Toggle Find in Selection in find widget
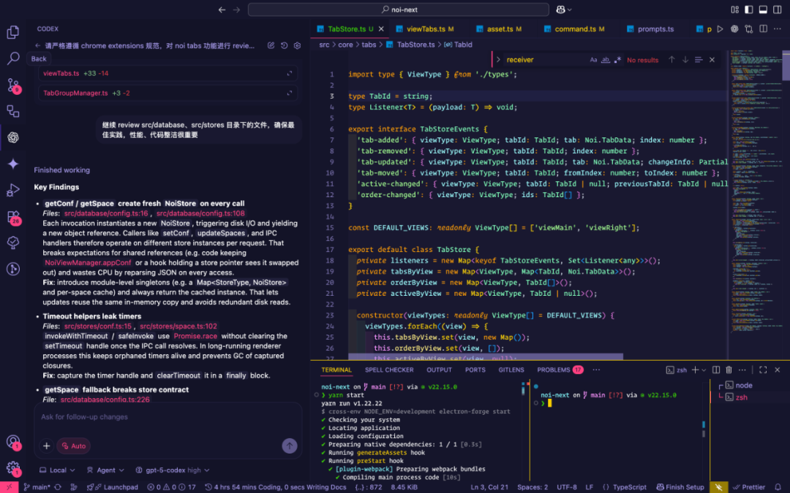 (699, 59)
